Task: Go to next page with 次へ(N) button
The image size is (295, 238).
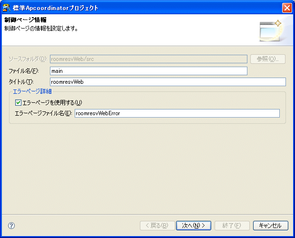Action: [194, 226]
